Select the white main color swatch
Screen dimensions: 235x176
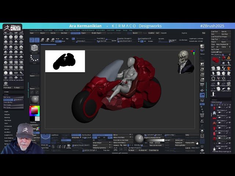37,118
